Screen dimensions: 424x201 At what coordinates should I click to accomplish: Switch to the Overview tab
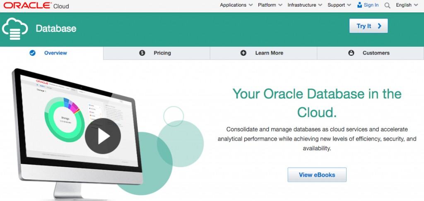(x=52, y=53)
